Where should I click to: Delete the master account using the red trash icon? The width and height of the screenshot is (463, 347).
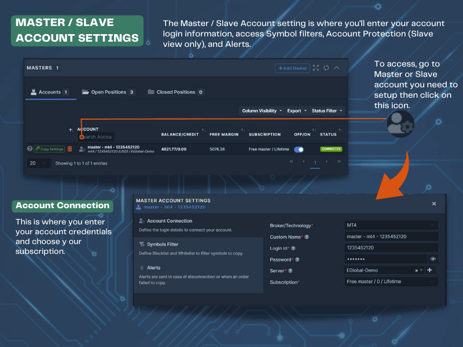(x=70, y=149)
